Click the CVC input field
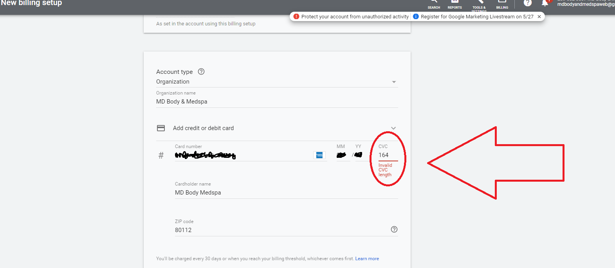The width and height of the screenshot is (615, 268). 388,155
